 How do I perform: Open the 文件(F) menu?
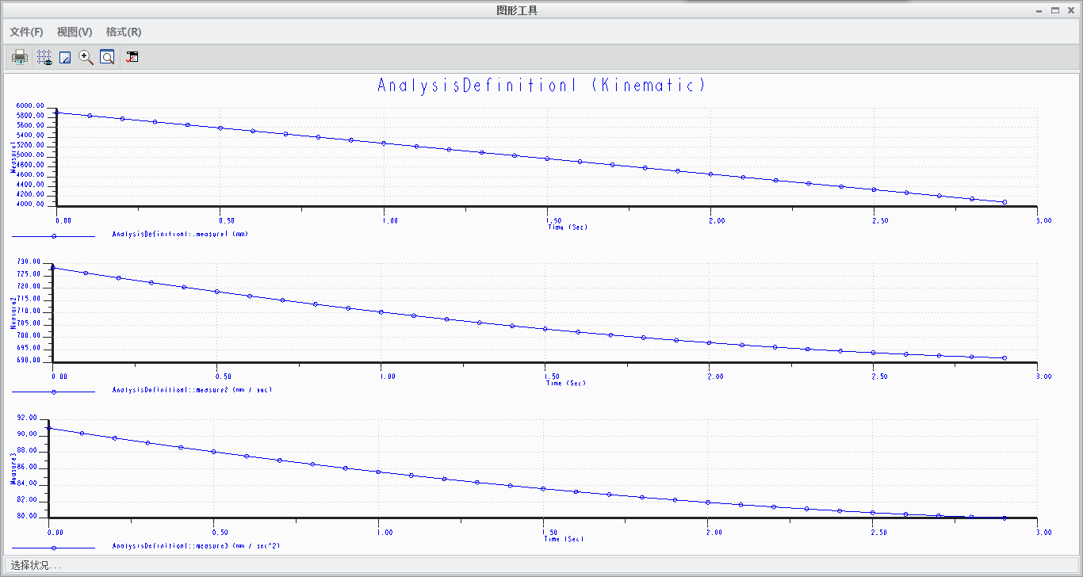pyautogui.click(x=26, y=32)
